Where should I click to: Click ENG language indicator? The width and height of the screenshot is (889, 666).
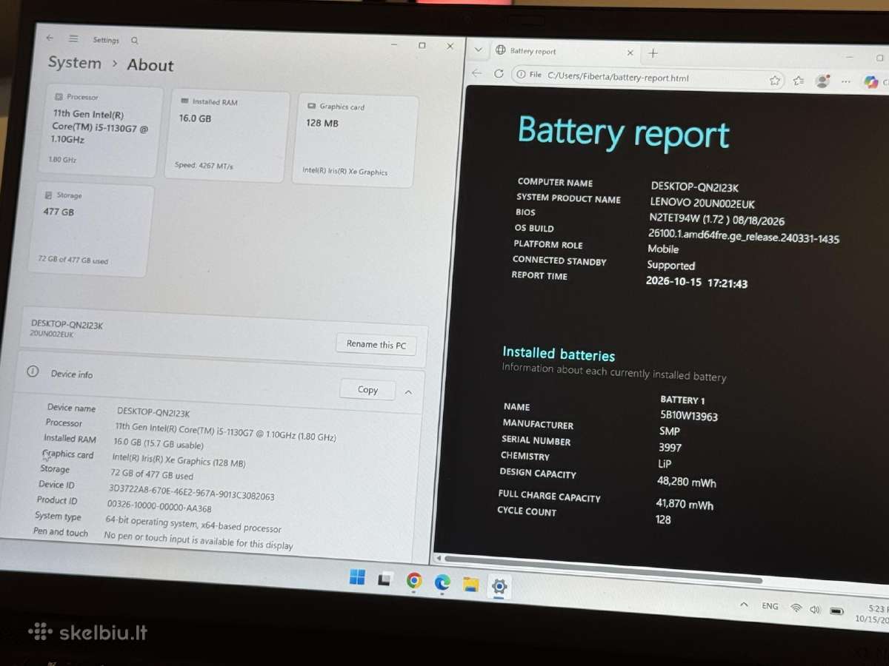pyautogui.click(x=770, y=606)
